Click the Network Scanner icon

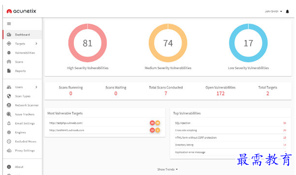point(9,105)
